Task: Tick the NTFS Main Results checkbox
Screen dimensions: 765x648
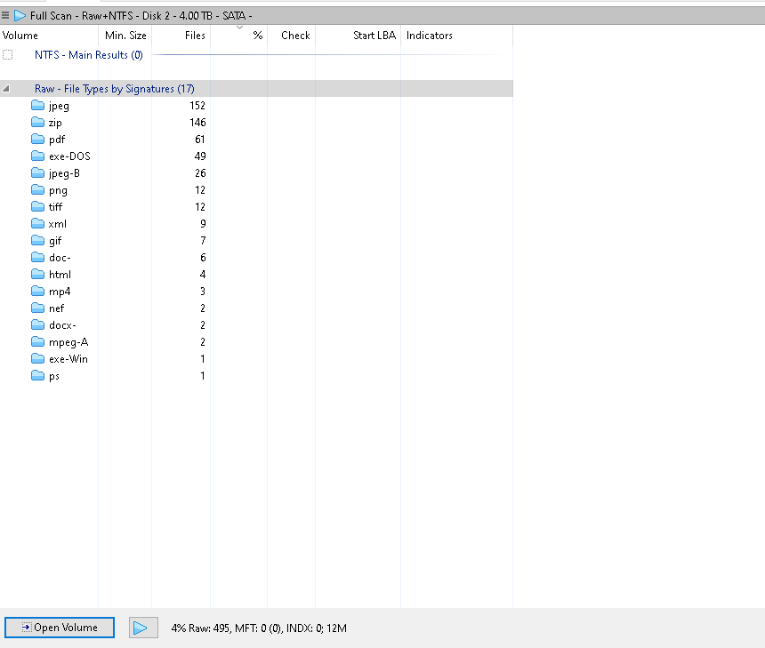Action: [8, 55]
